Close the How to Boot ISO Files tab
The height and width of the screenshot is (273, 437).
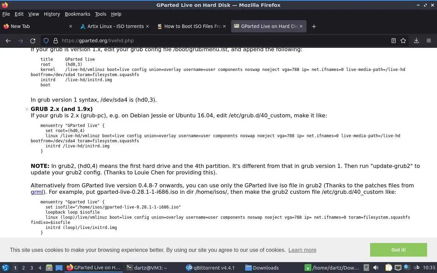[224, 26]
